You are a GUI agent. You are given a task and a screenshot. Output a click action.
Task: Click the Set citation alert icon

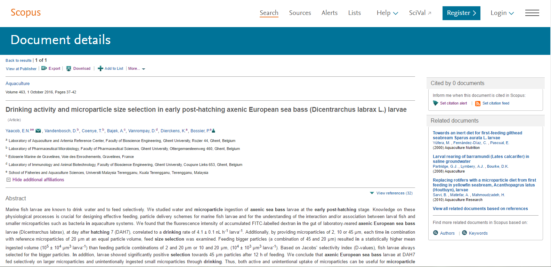coord(436,103)
